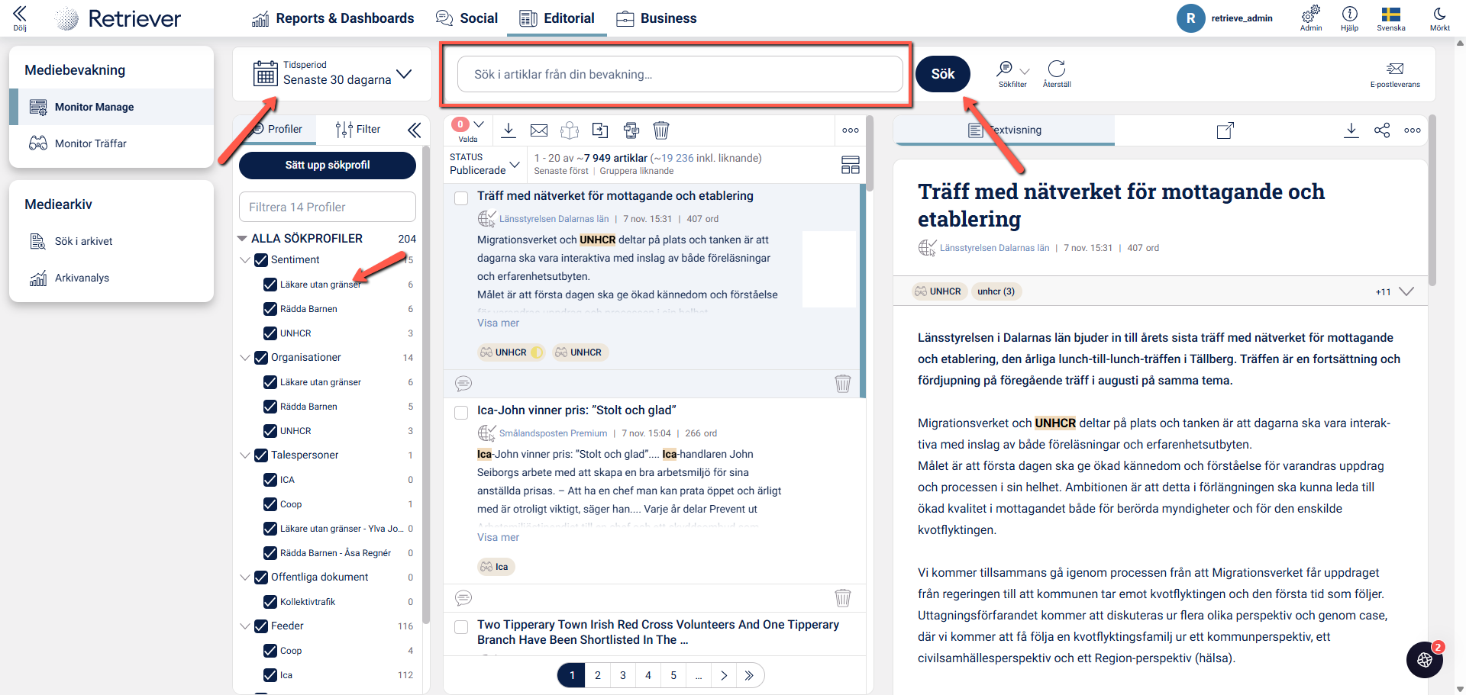The height and width of the screenshot is (695, 1466).
Task: Uncheck the Kollektivtrafik profile
Action: pyautogui.click(x=270, y=602)
